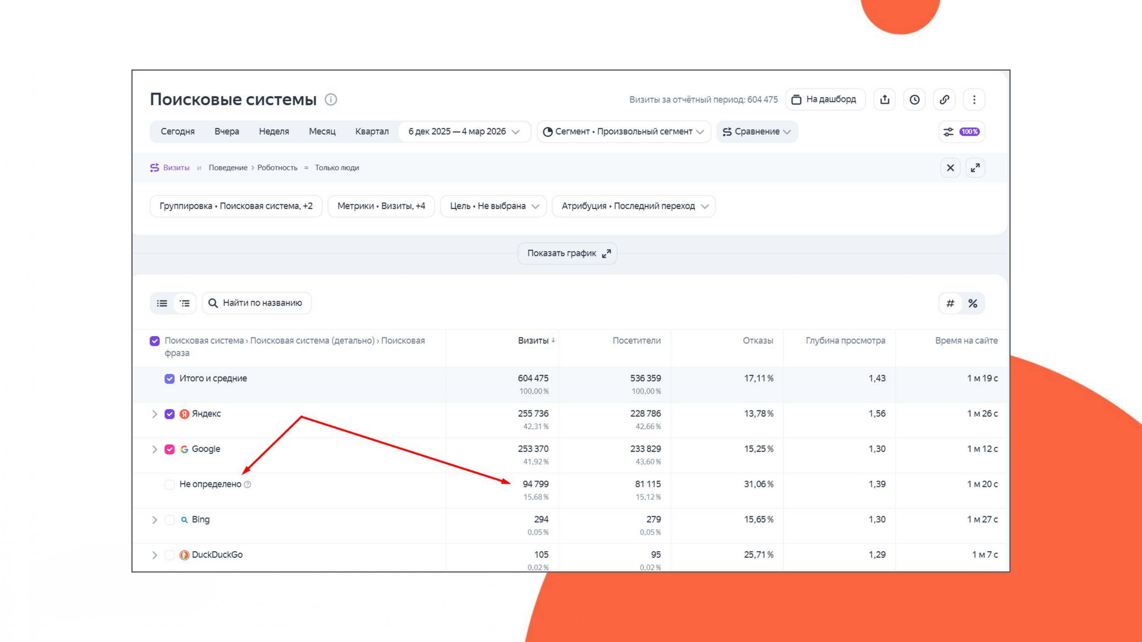Click the expand filter panel icon
Viewport: 1142px width, 642px height.
975,168
